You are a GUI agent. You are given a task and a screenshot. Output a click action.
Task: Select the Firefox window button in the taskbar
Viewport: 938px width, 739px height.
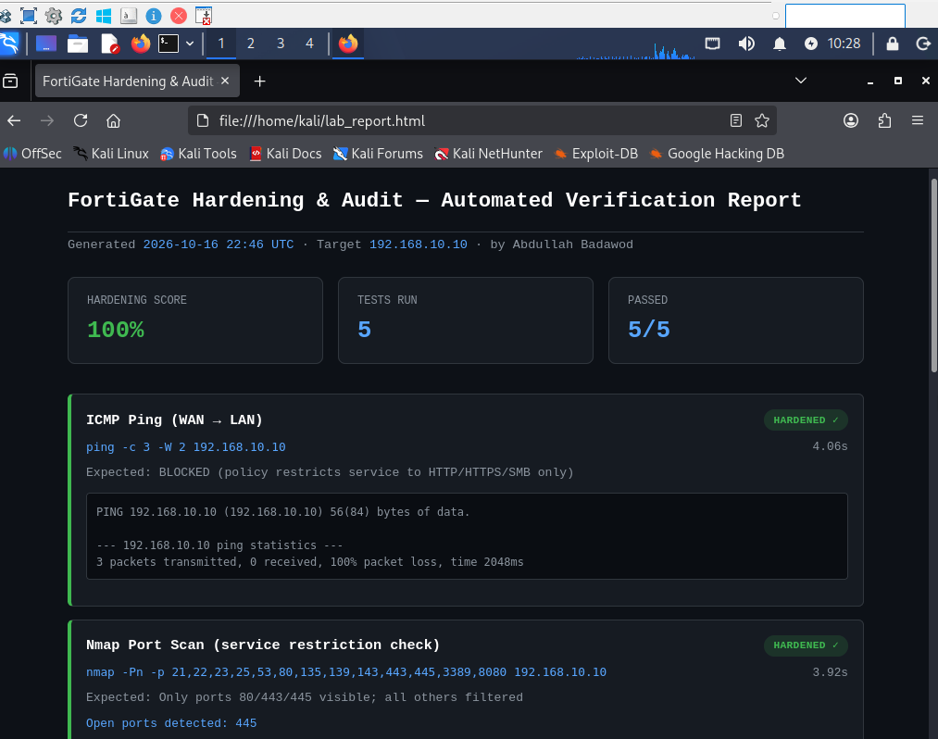coord(348,44)
